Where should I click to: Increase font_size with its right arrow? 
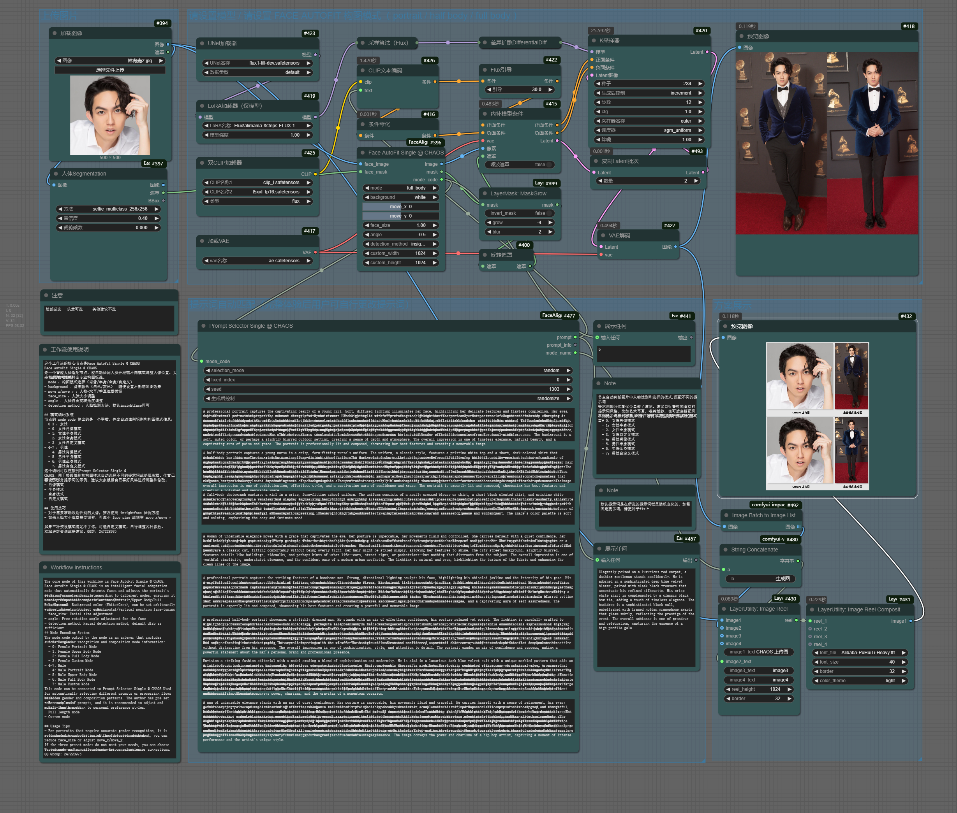coord(904,662)
